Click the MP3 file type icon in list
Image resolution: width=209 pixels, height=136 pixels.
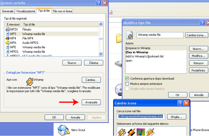pyautogui.click(x=8, y=34)
